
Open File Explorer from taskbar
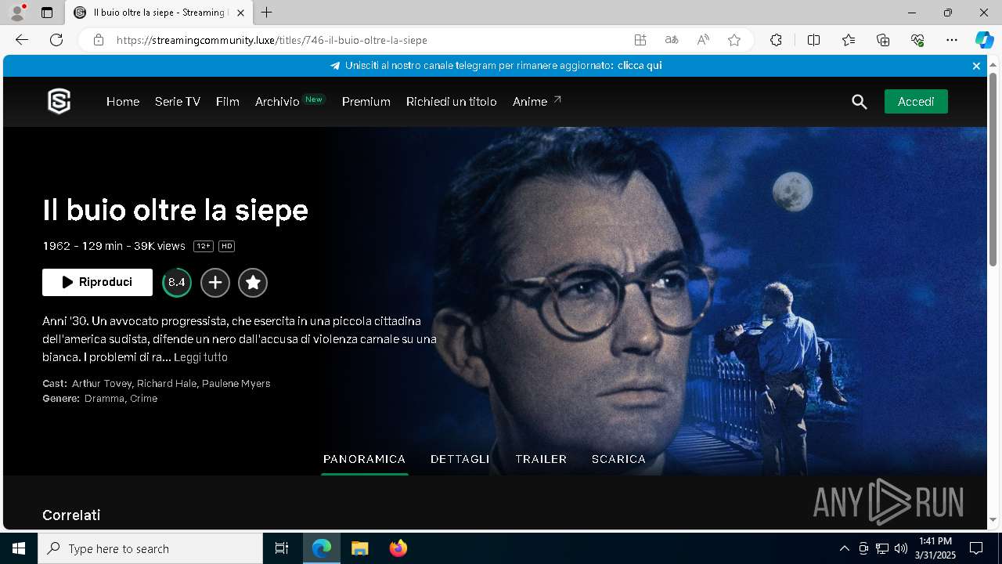(359, 548)
